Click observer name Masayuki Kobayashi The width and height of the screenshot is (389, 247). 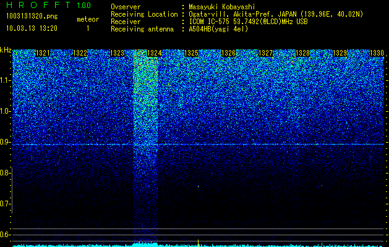222,7
